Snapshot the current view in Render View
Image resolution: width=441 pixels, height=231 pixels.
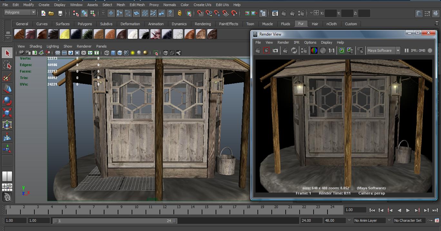click(275, 50)
